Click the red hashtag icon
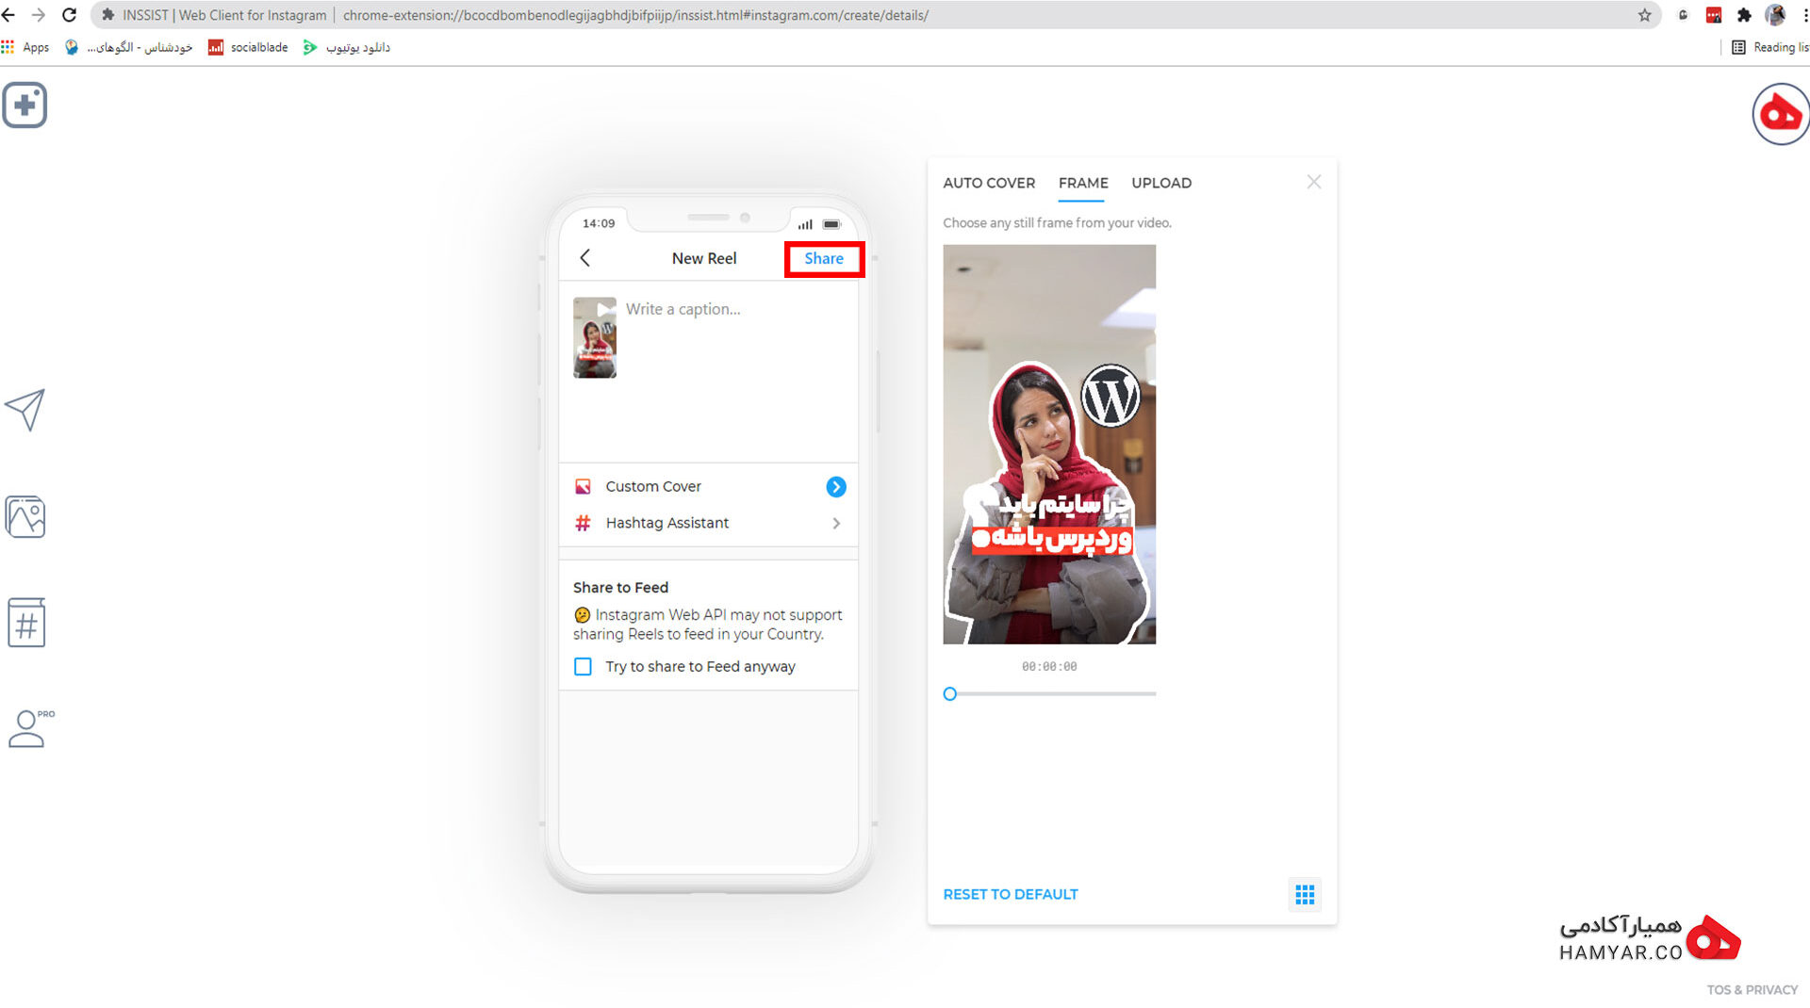1810x1008 pixels. tap(583, 523)
